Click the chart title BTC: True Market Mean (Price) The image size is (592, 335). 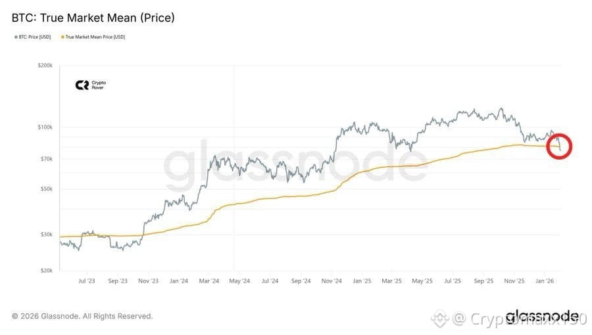93,18
